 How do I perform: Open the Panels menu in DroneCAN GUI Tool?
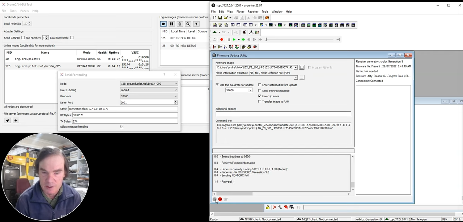coord(24,11)
